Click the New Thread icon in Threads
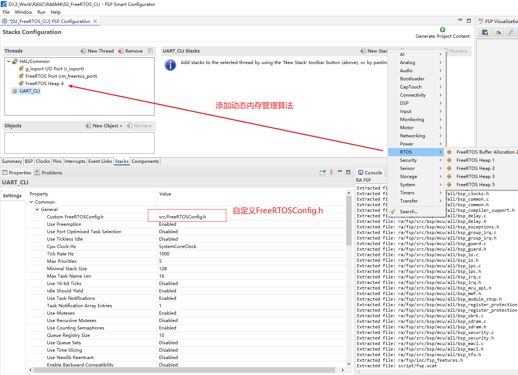 pyautogui.click(x=83, y=51)
